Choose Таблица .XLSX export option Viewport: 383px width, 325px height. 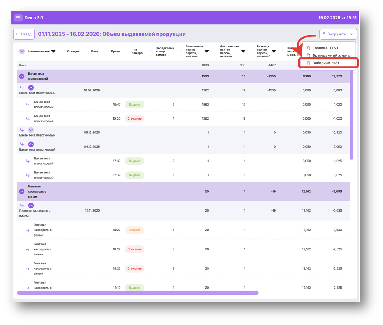(x=325, y=48)
